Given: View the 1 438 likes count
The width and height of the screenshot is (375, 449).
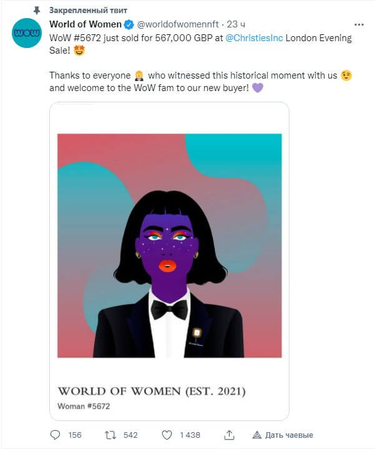Looking at the screenshot, I should coord(190,435).
